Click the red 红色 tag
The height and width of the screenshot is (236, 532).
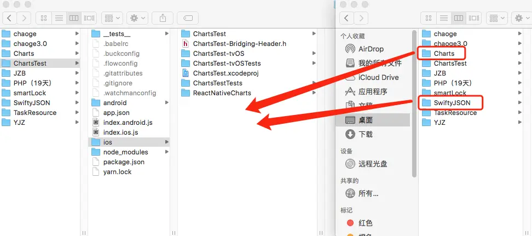point(366,223)
